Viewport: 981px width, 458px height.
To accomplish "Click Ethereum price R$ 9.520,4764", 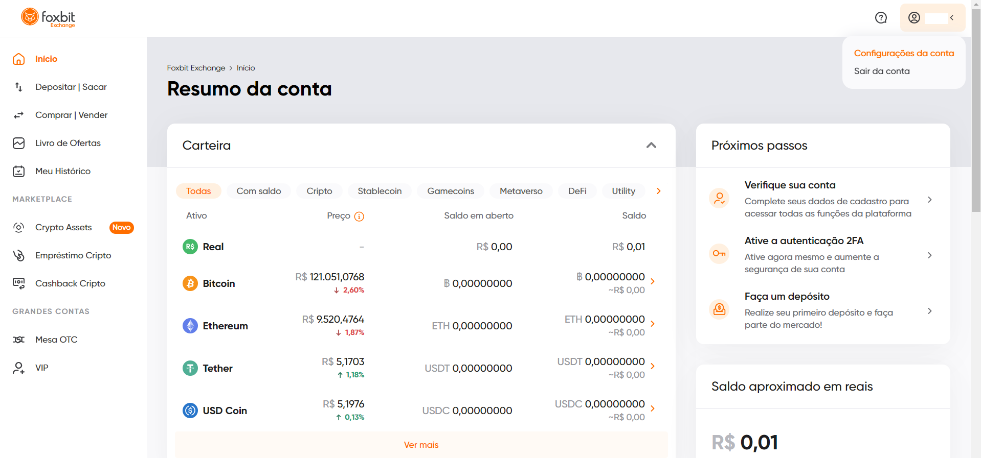I will pos(333,319).
